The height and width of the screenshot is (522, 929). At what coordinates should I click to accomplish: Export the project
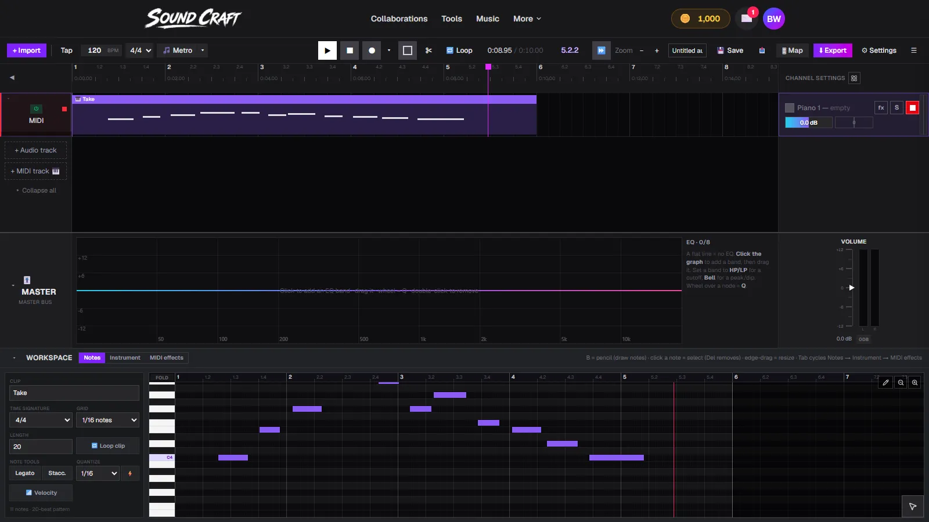[833, 50]
